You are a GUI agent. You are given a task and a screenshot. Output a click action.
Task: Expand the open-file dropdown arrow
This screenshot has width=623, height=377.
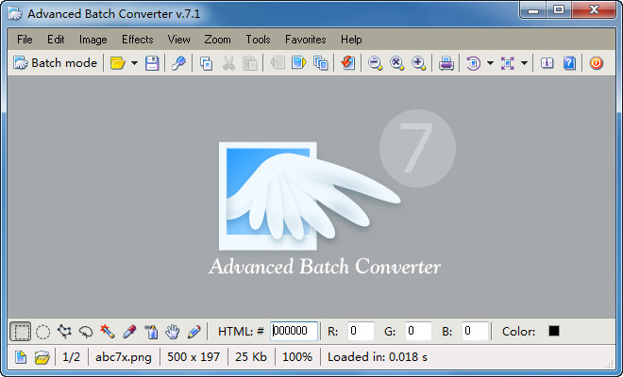click(134, 63)
